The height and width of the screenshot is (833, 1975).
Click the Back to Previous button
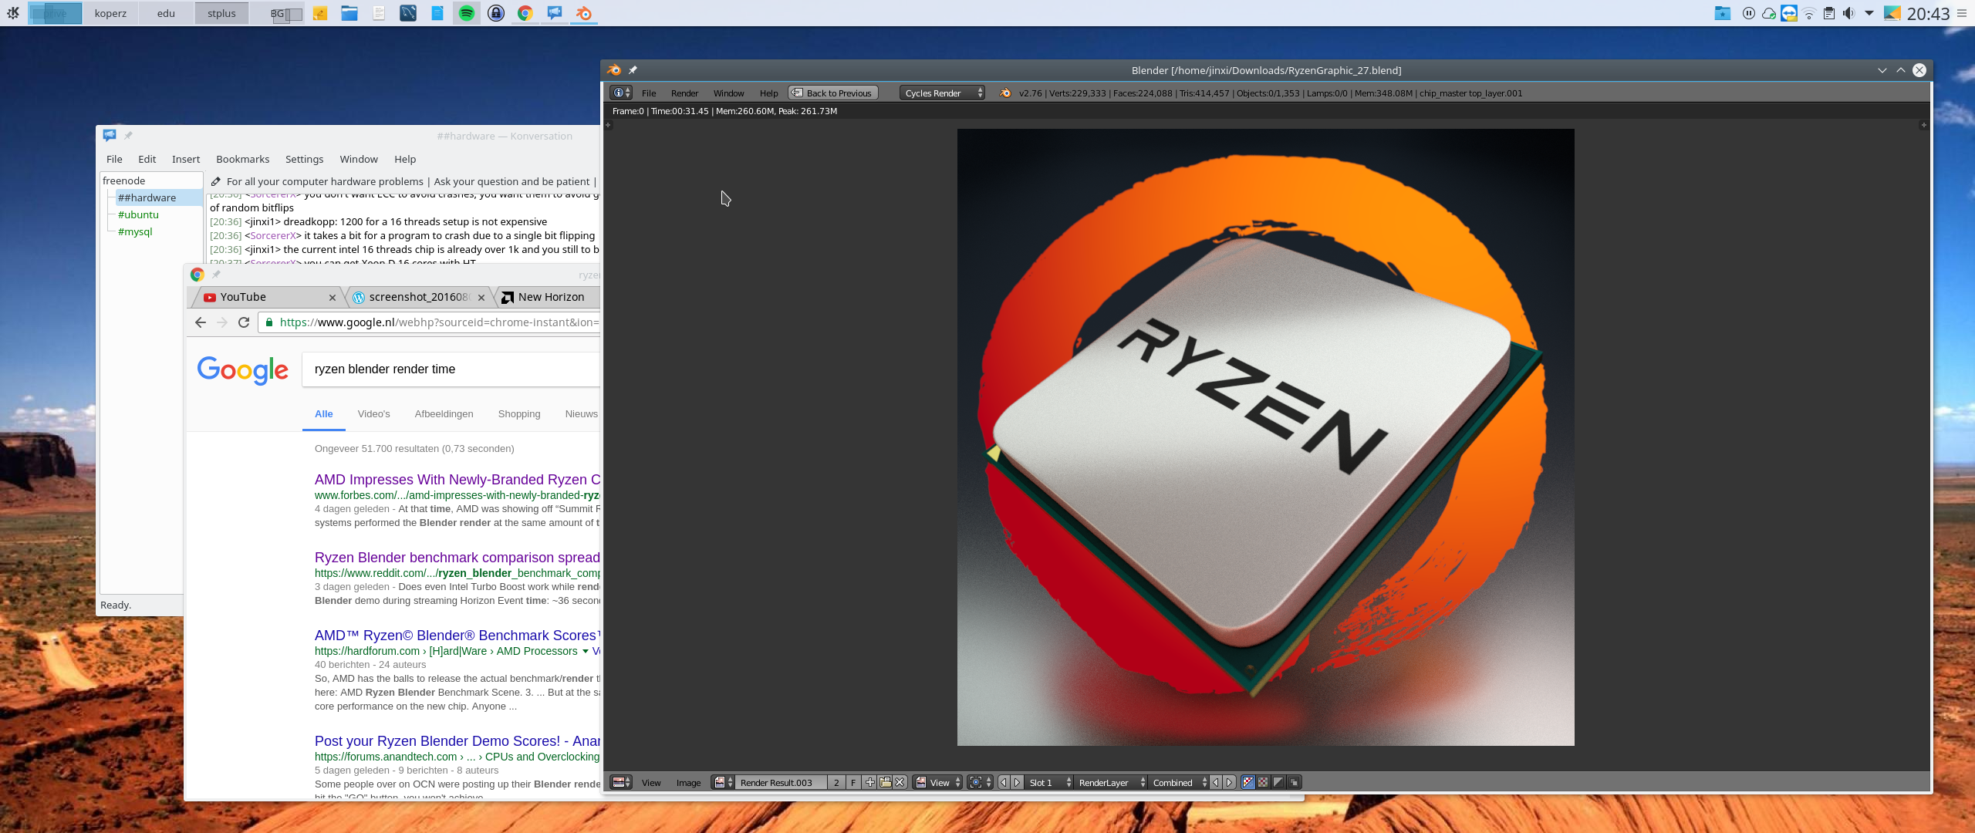(x=833, y=93)
